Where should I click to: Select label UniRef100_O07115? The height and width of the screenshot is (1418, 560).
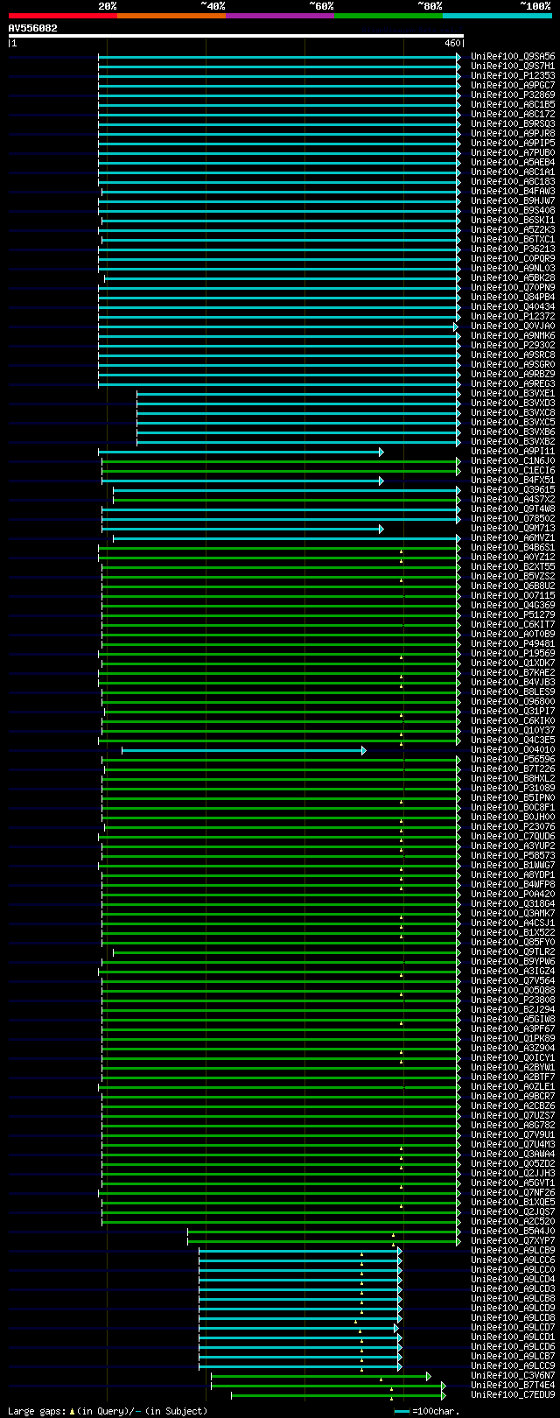[x=513, y=595]
